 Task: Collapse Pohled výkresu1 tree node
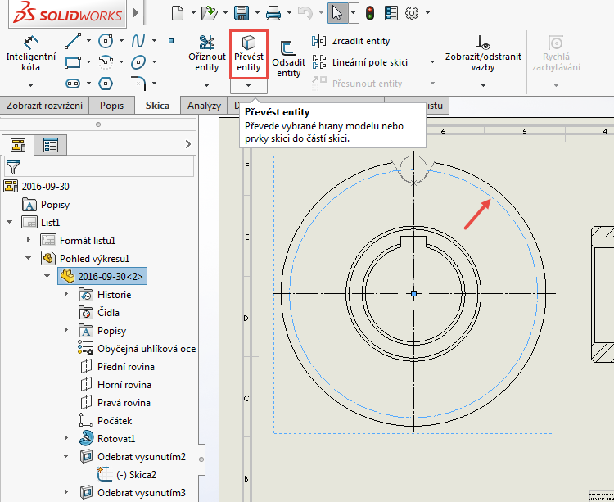point(29,258)
